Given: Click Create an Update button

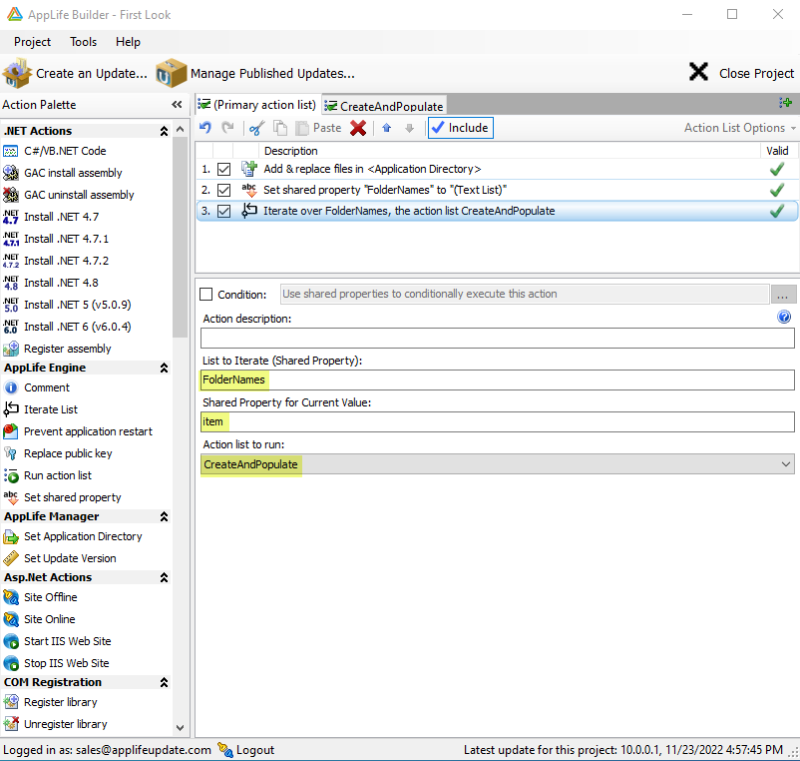Looking at the screenshot, I should coord(75,74).
